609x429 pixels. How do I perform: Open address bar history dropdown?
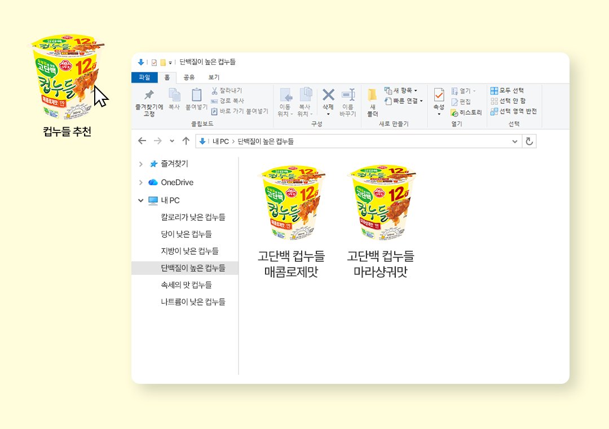515,141
